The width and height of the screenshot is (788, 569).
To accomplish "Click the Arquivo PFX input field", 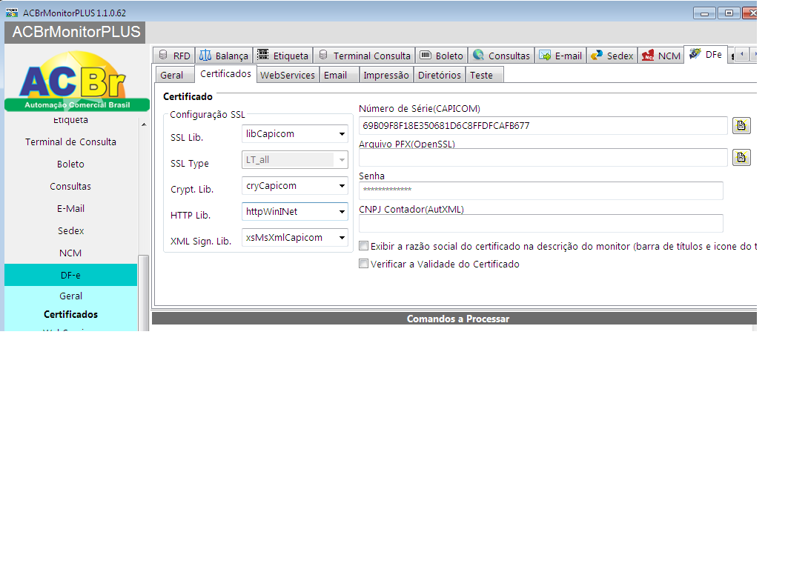I will pos(543,158).
